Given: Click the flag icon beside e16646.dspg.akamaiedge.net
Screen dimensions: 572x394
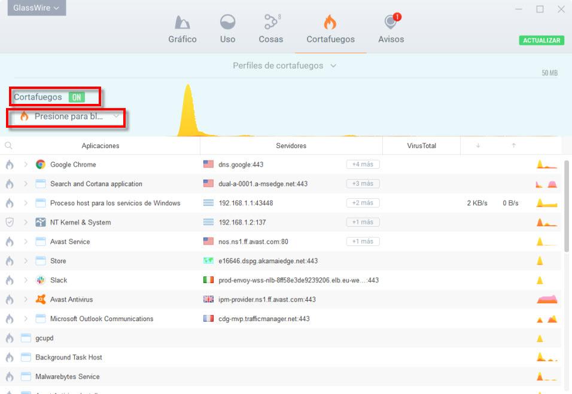Looking at the screenshot, I should pyautogui.click(x=208, y=261).
